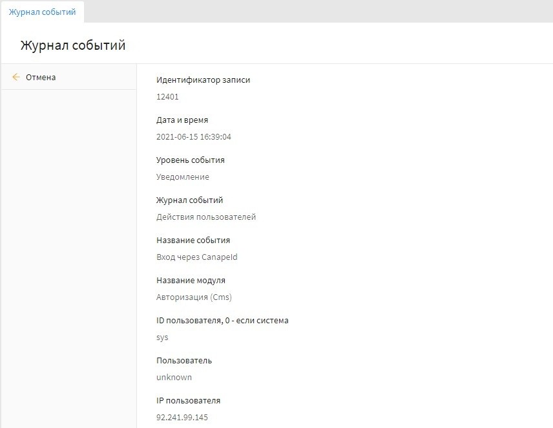553x428 pixels.
Task: Select the Уведомление event level value
Action: (183, 177)
